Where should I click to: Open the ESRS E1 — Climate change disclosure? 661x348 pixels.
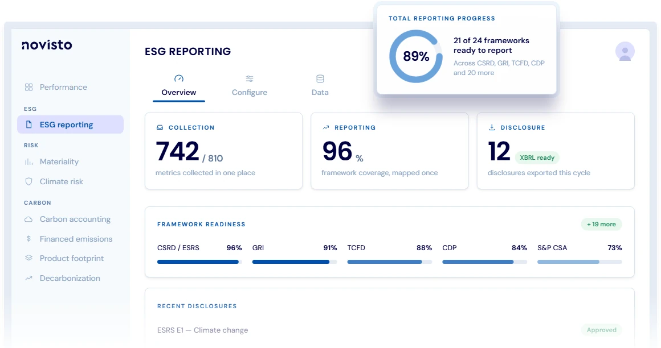(202, 330)
